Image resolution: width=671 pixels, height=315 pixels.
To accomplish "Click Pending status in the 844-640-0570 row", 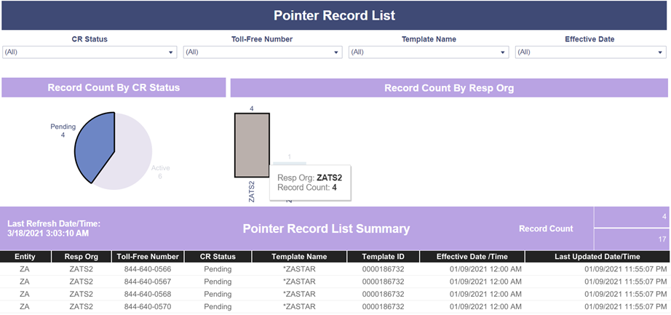I will tap(218, 306).
